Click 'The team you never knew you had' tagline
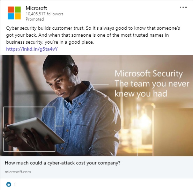193x190 pixels. coord(152,89)
